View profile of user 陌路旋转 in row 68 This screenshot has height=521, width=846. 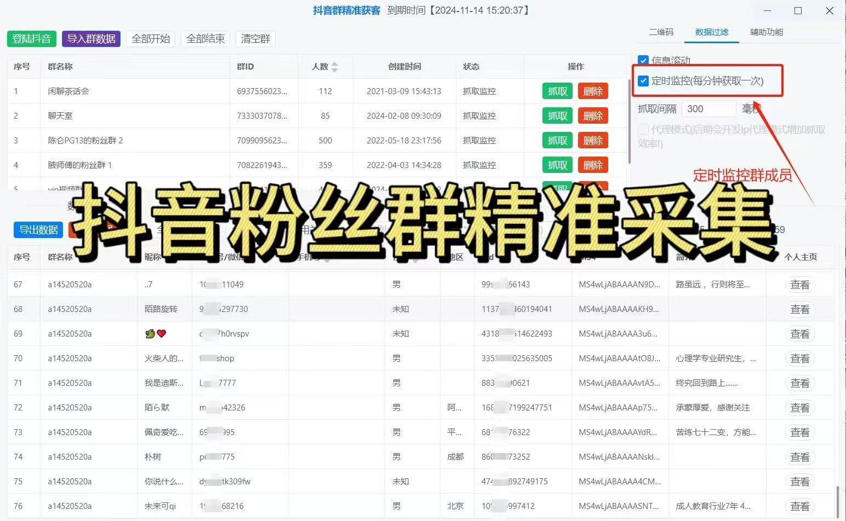799,309
